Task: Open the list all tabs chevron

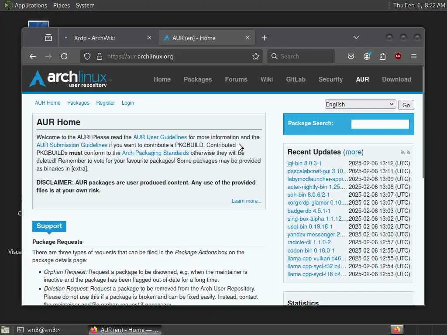Action: point(356,38)
